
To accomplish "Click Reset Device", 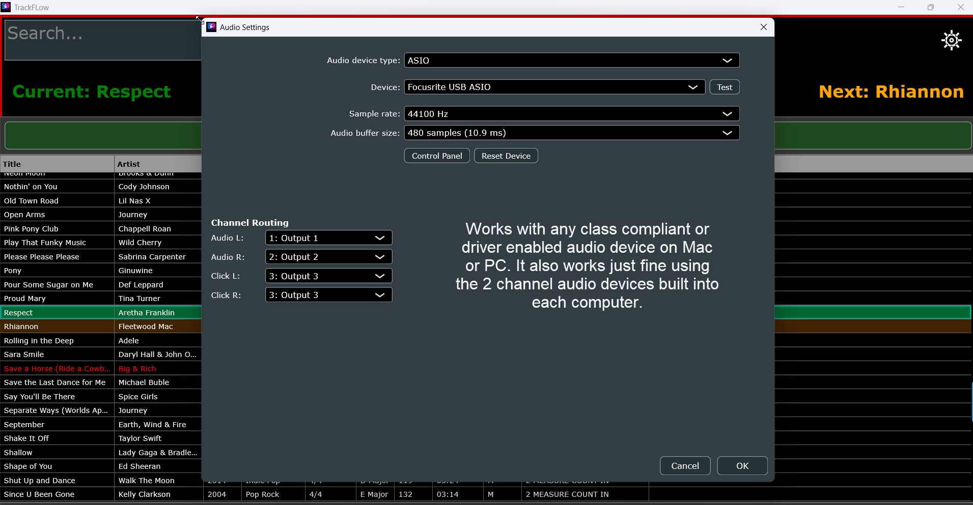I will 506,156.
